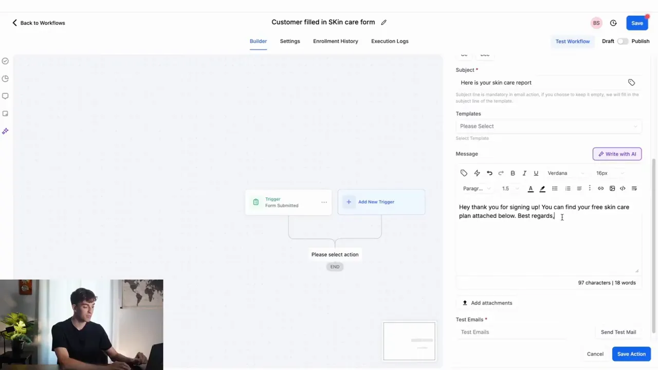Redo the edit in message editor
Screen dimensions: 658x370
501,173
